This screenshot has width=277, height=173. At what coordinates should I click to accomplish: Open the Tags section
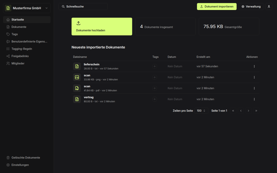(27, 34)
